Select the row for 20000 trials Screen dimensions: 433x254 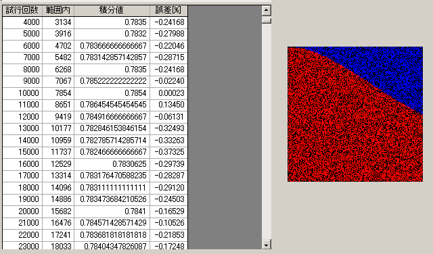coord(95,211)
